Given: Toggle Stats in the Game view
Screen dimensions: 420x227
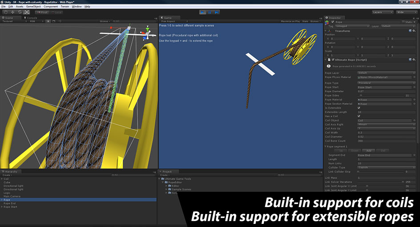Looking at the screenshot, I should (305, 21).
